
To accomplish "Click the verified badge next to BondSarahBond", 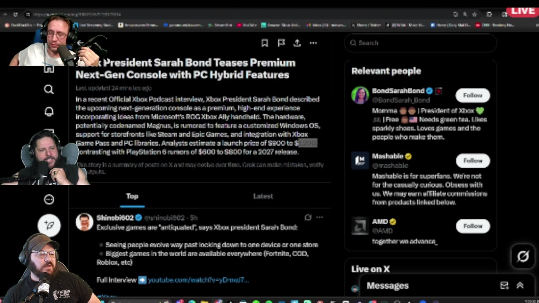I will (x=429, y=91).
